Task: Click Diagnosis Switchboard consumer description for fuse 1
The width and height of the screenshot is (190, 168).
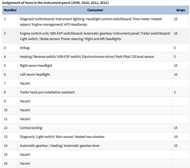Action: [91, 22]
